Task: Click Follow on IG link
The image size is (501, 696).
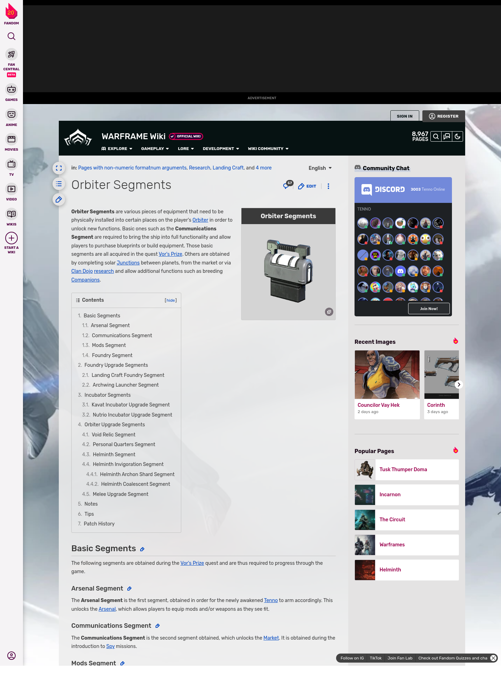Action: point(352,658)
